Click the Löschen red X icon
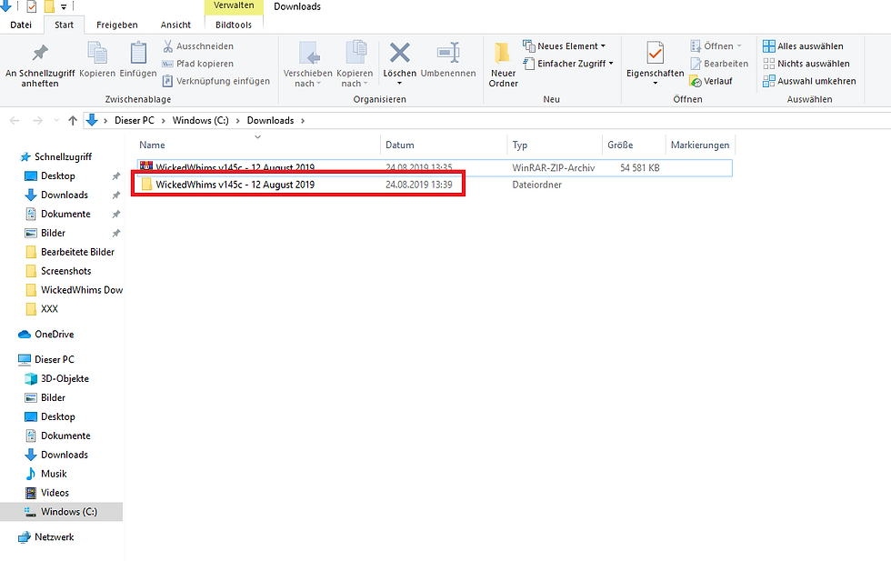Image resolution: width=891 pixels, height=561 pixels. click(400, 53)
